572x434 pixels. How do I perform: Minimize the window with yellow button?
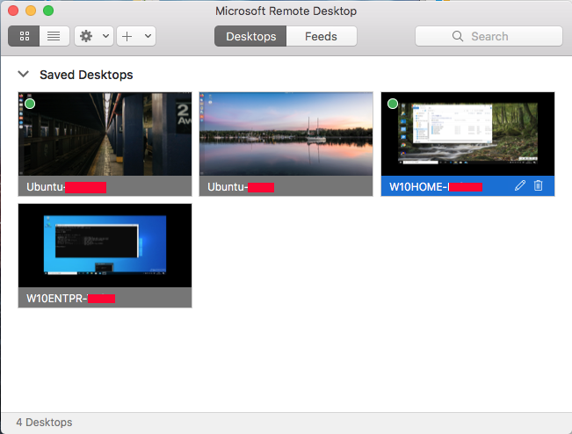pyautogui.click(x=31, y=11)
